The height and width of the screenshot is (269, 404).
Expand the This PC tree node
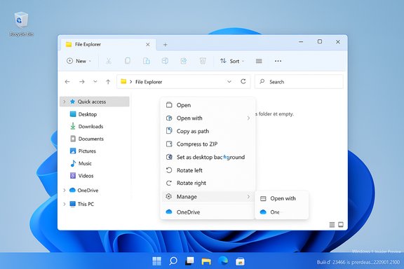point(65,204)
